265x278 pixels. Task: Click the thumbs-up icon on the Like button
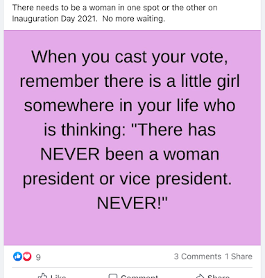click(x=42, y=276)
